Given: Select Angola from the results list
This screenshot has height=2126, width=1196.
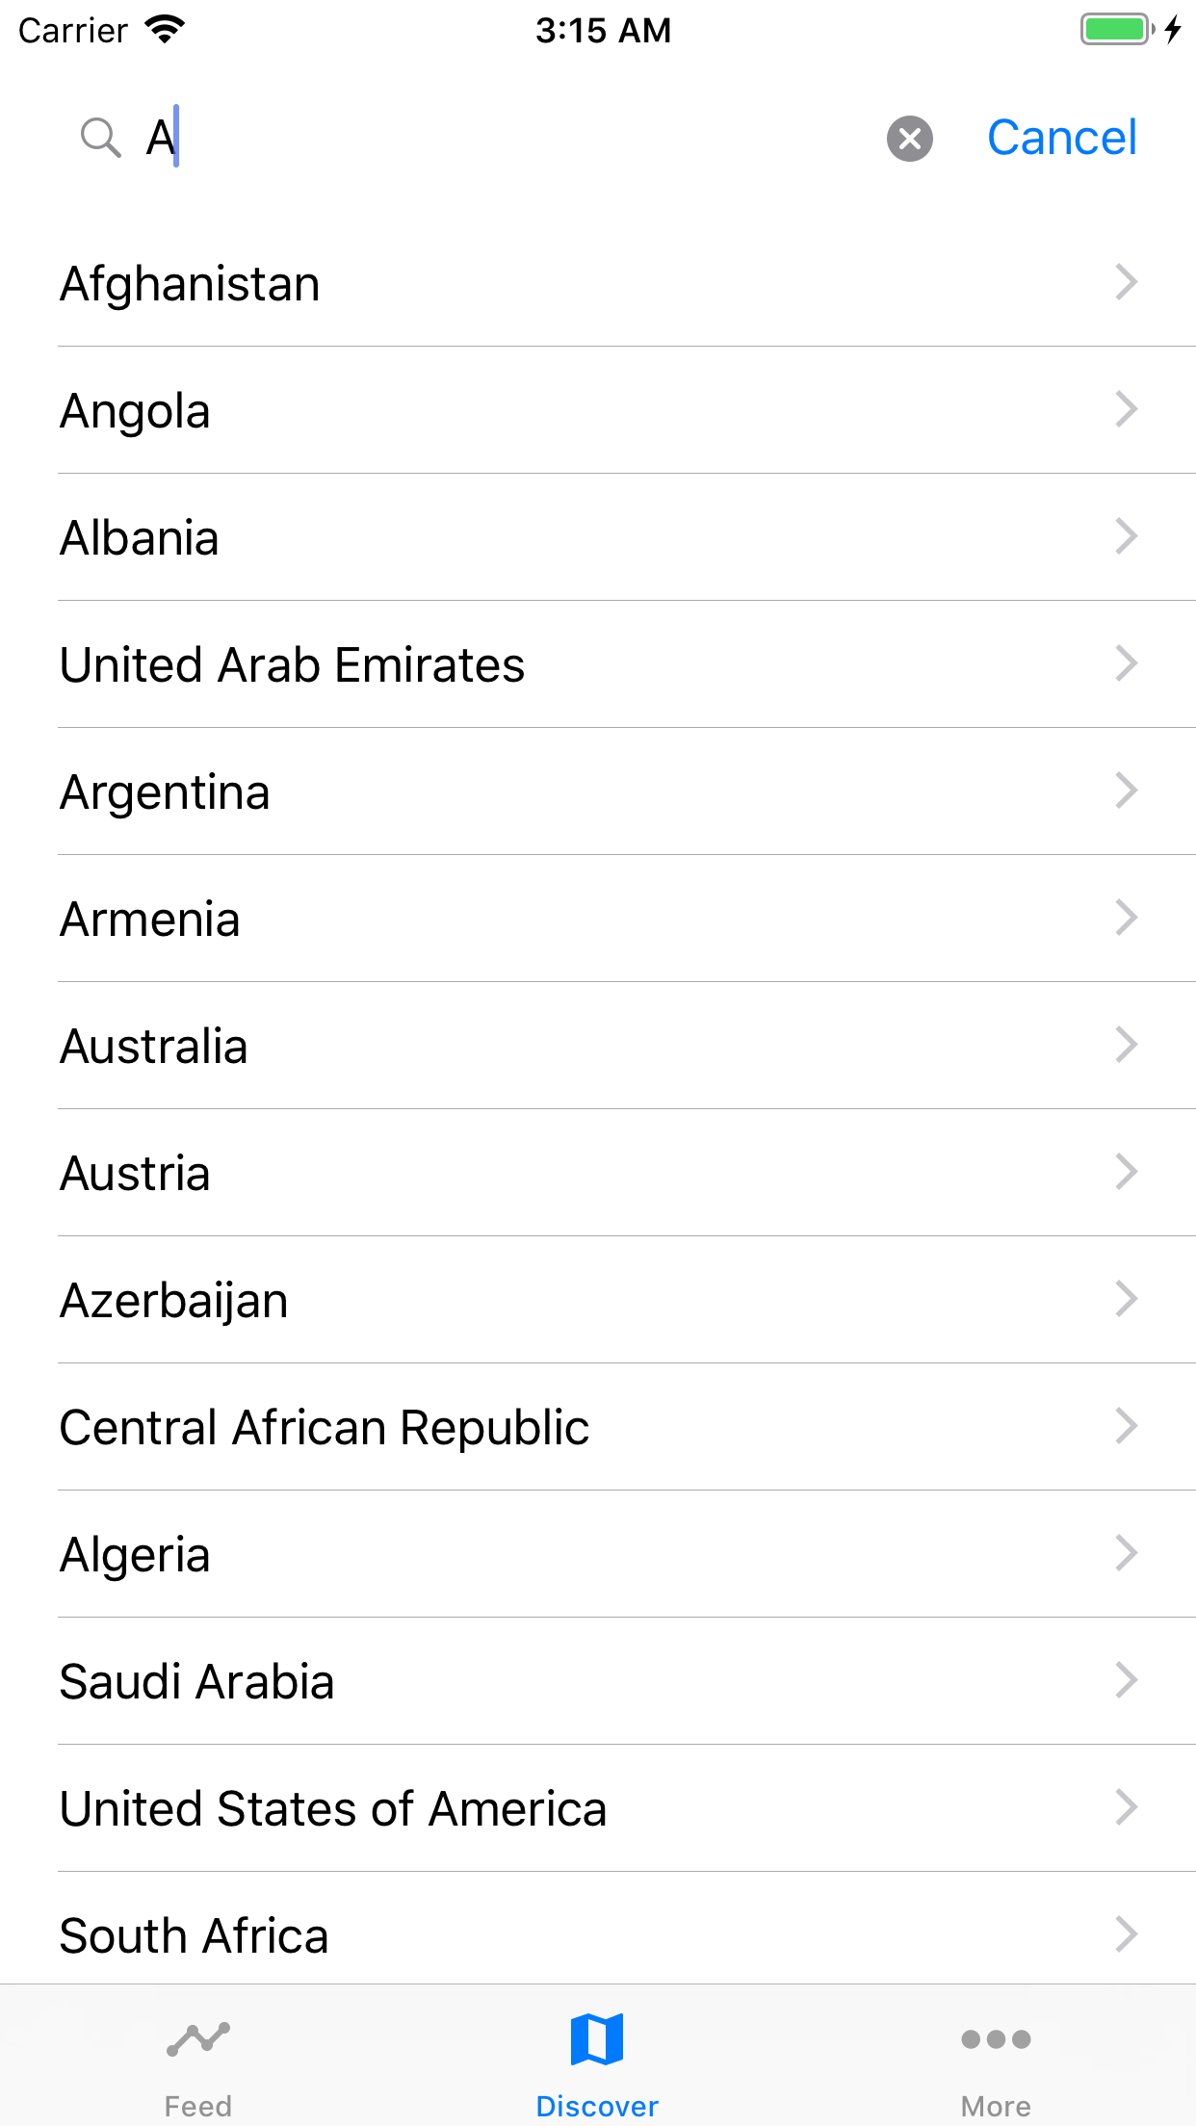Looking at the screenshot, I should 598,410.
